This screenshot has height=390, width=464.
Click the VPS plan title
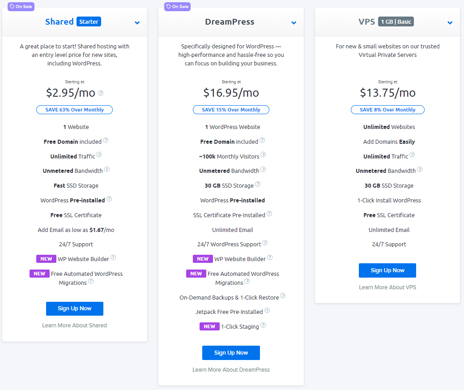point(366,21)
